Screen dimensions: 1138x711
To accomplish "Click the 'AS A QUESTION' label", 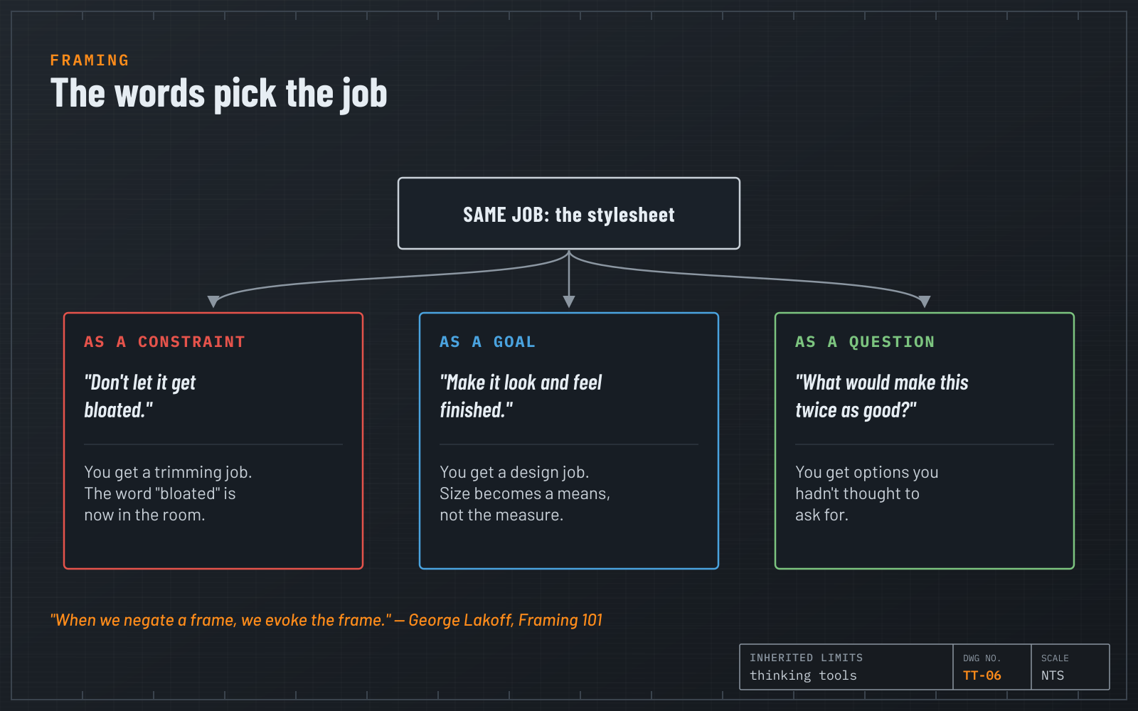I will pyautogui.click(x=865, y=342).
